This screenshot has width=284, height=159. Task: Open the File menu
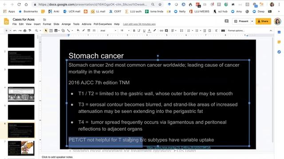15,24
